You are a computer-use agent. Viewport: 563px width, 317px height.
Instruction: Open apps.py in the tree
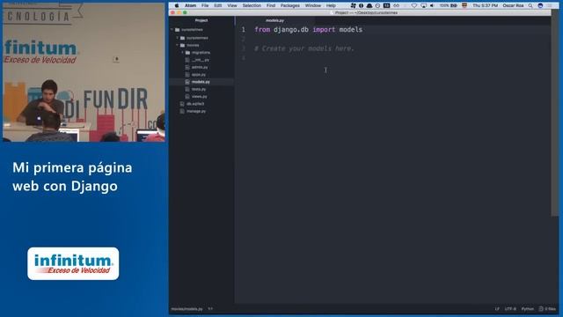tap(199, 74)
